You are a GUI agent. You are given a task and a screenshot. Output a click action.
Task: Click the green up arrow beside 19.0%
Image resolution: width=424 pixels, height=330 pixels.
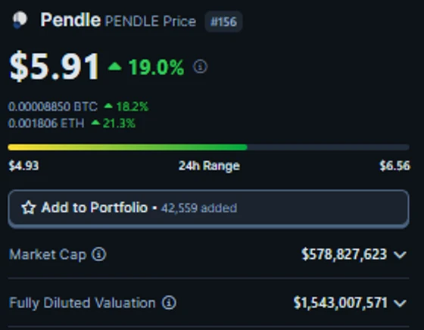tap(114, 67)
